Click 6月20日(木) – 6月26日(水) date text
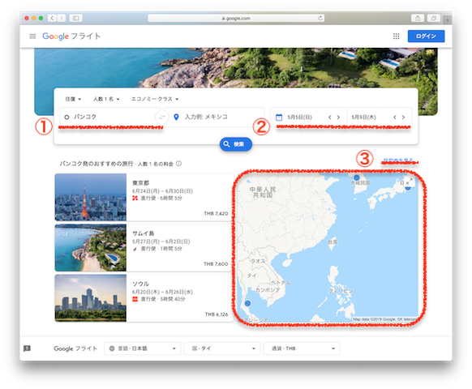The height and width of the screenshot is (389, 472). pos(162,292)
